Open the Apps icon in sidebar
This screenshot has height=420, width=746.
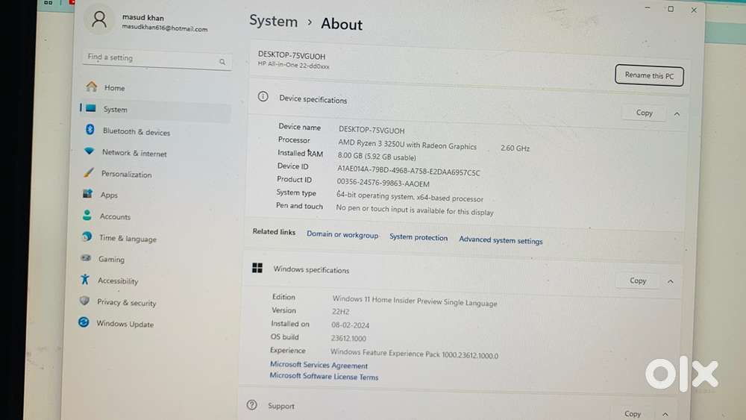coord(87,193)
